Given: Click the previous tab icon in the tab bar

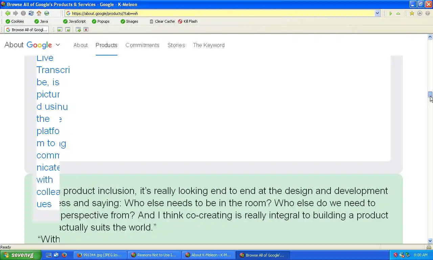Looking at the screenshot, I should (60, 29).
